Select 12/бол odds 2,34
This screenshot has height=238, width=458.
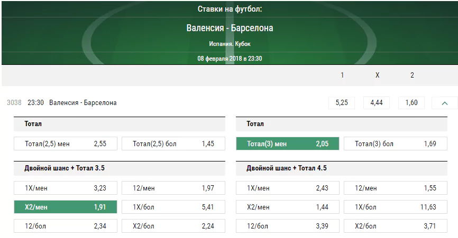coord(66,226)
